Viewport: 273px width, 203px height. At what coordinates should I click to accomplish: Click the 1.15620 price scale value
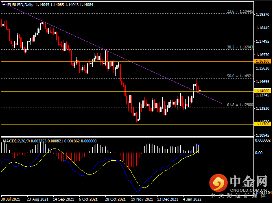tap(262, 68)
